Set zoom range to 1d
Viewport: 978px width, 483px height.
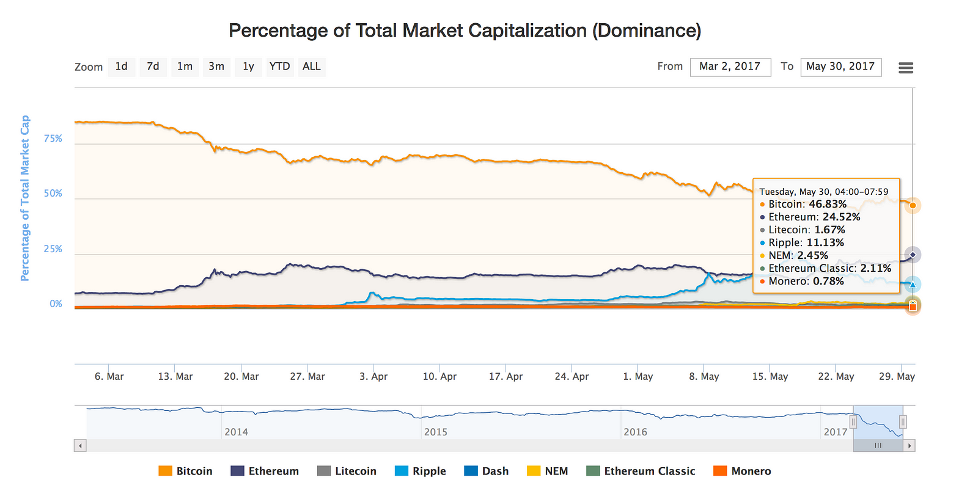point(122,67)
